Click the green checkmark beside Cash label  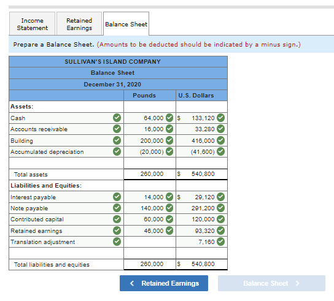pyautogui.click(x=117, y=118)
